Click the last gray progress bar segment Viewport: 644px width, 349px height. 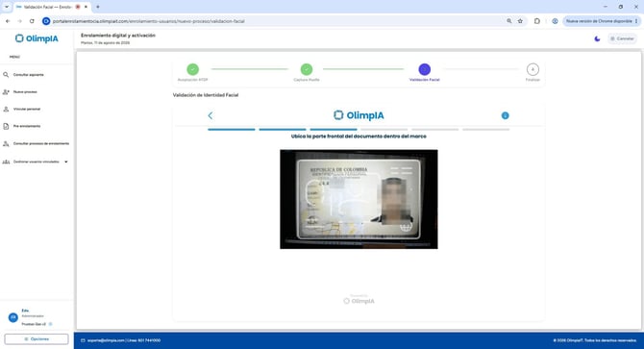click(485, 130)
